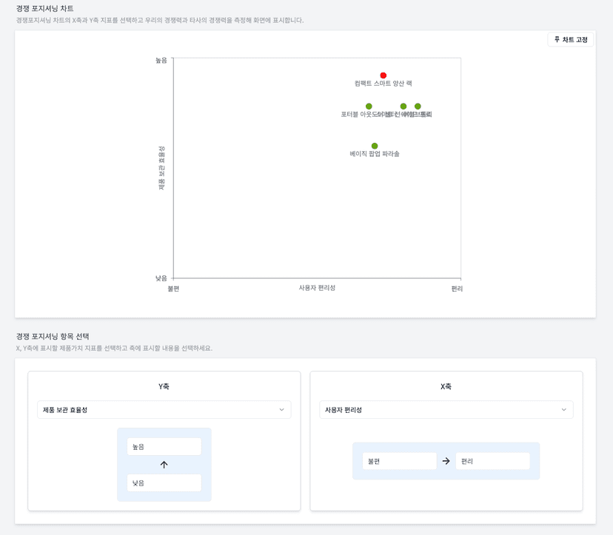Click the pin icon in 차트 고정 button
The width and height of the screenshot is (613, 535).
pos(557,40)
